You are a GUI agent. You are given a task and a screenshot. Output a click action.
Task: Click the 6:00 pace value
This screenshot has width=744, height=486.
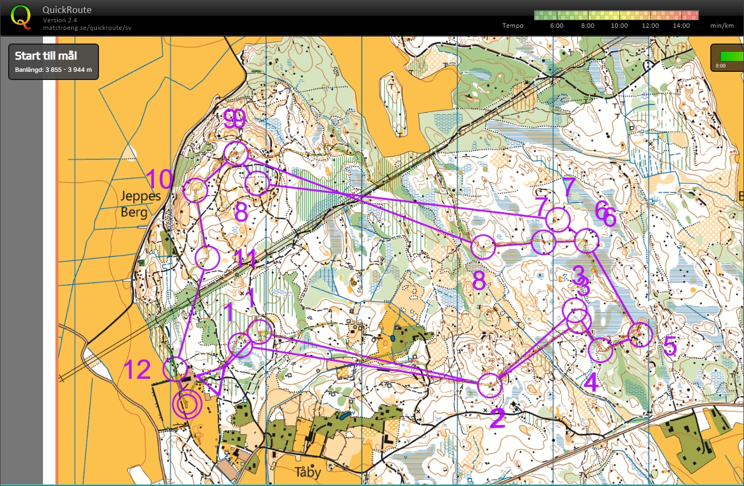557,26
